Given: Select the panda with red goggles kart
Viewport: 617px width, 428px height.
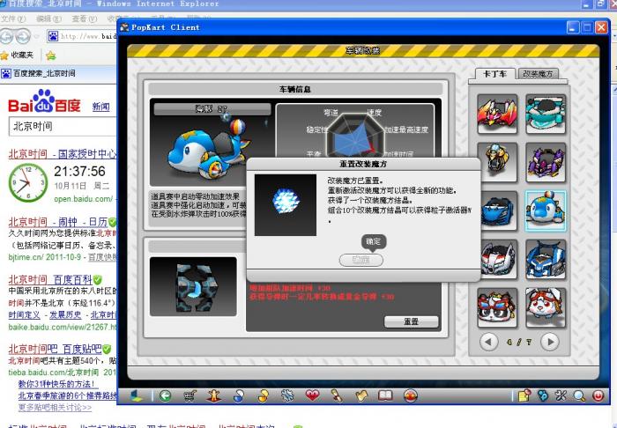Looking at the screenshot, I should 497,307.
